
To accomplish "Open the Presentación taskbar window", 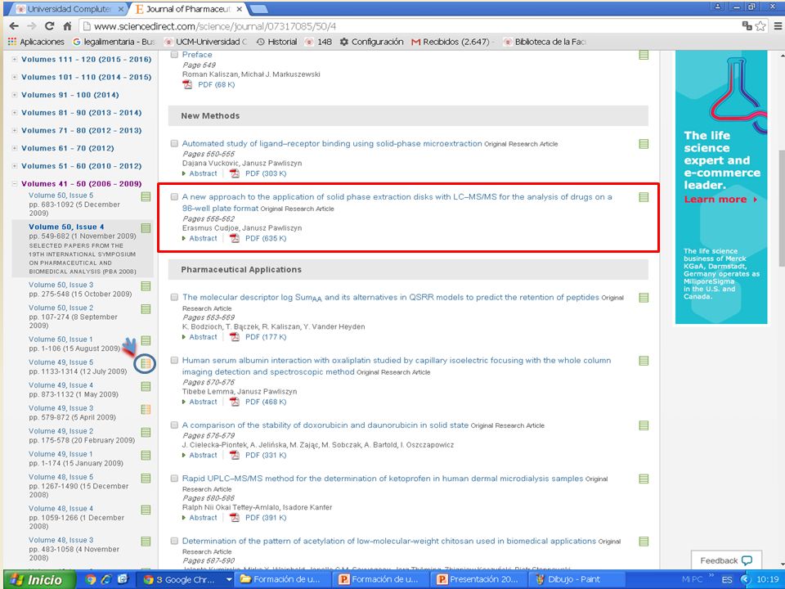I will point(477,580).
